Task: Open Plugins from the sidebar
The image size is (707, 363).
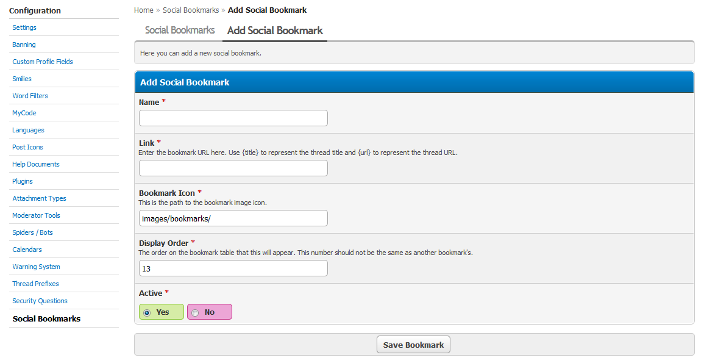Action: 23,182
